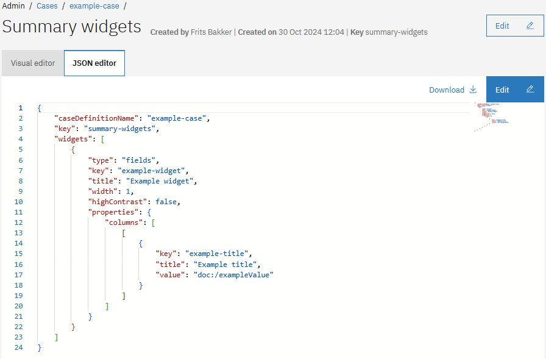
Task: Select the JSON editor tab
Action: tap(94, 63)
